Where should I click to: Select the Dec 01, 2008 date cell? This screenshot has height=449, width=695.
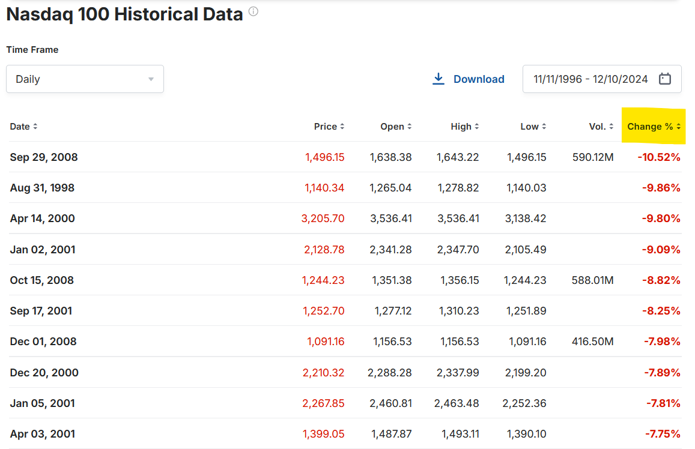(x=43, y=342)
